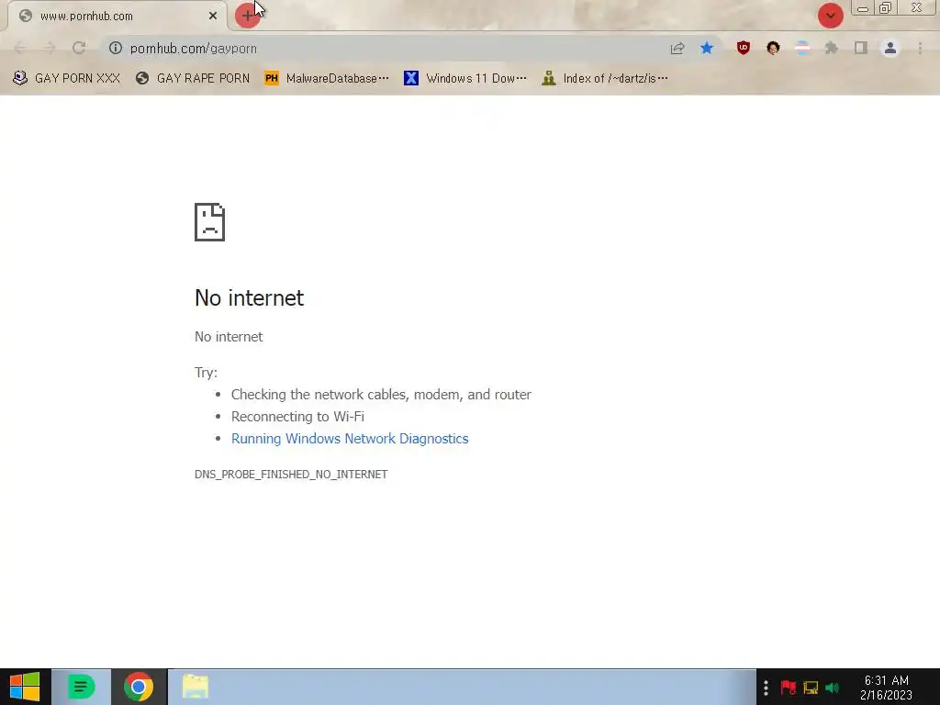Image resolution: width=940 pixels, height=705 pixels.
Task: Open the MalwareDatabase bookmark
Action: 328,78
